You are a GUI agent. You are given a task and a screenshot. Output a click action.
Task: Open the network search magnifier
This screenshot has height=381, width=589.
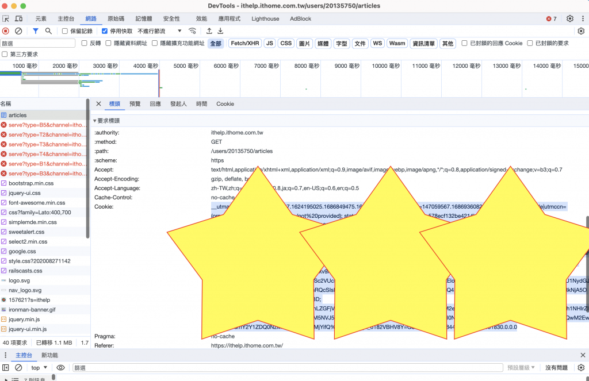click(x=48, y=31)
